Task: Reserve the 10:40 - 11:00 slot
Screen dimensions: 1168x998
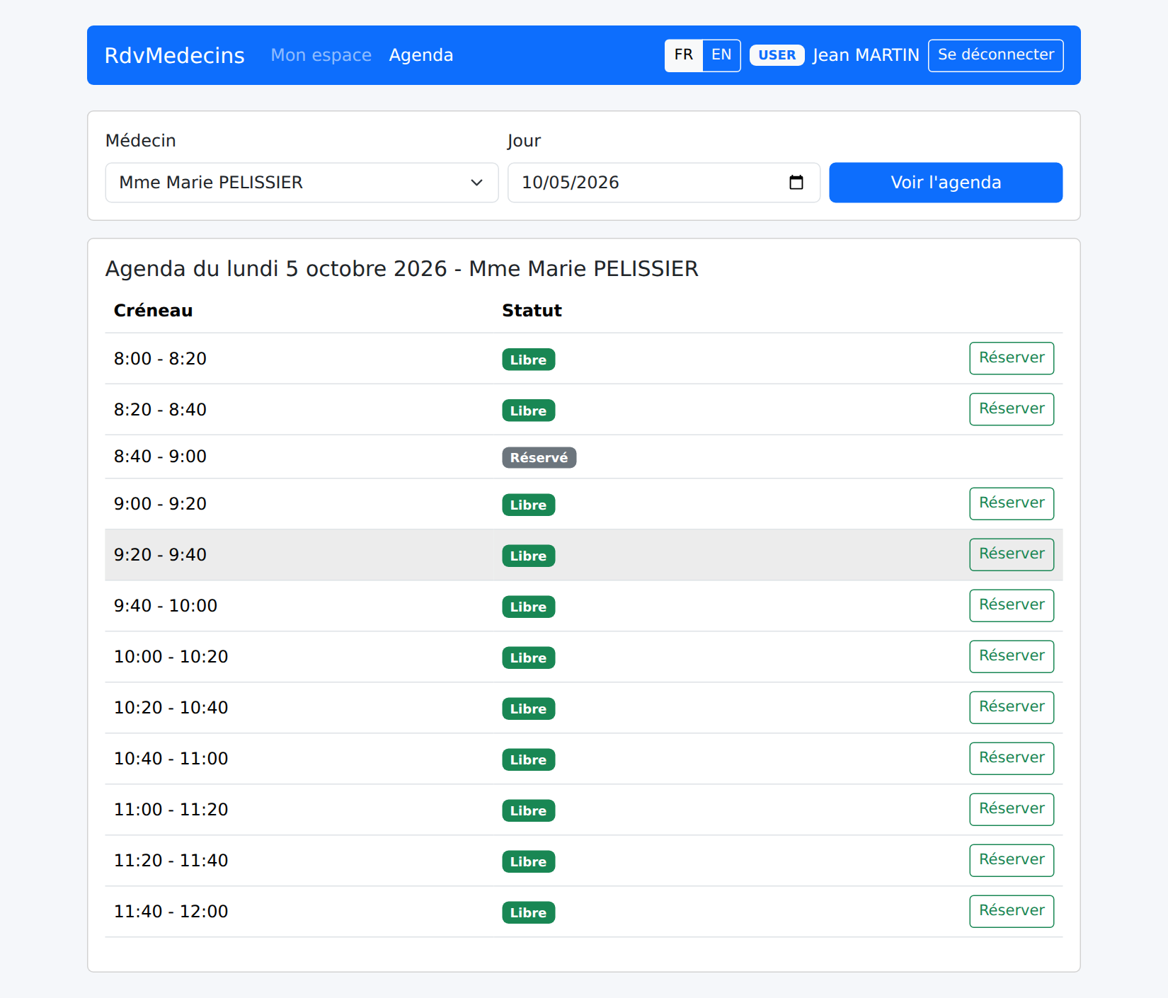Action: click(1012, 758)
